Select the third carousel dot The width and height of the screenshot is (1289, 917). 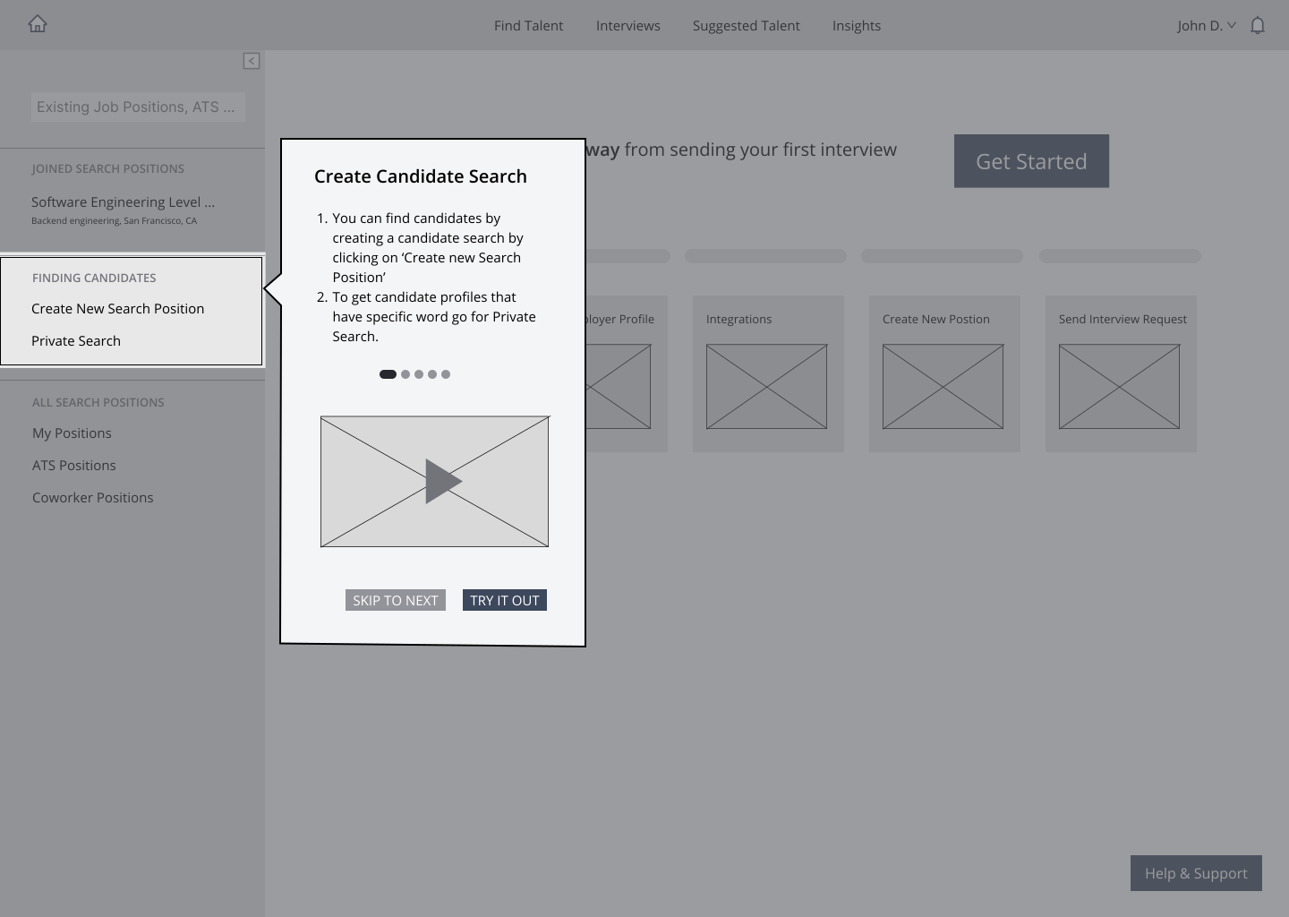point(418,374)
